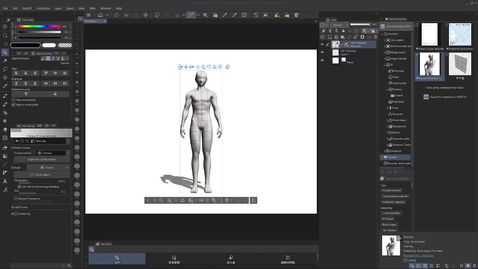The width and height of the screenshot is (478, 269).
Task: Click Duplicate current camera button
Action: pos(41,159)
